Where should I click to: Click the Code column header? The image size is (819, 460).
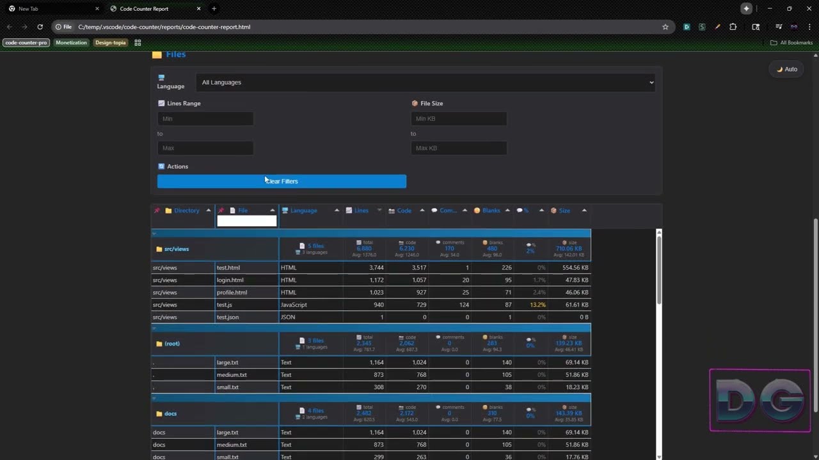(404, 210)
